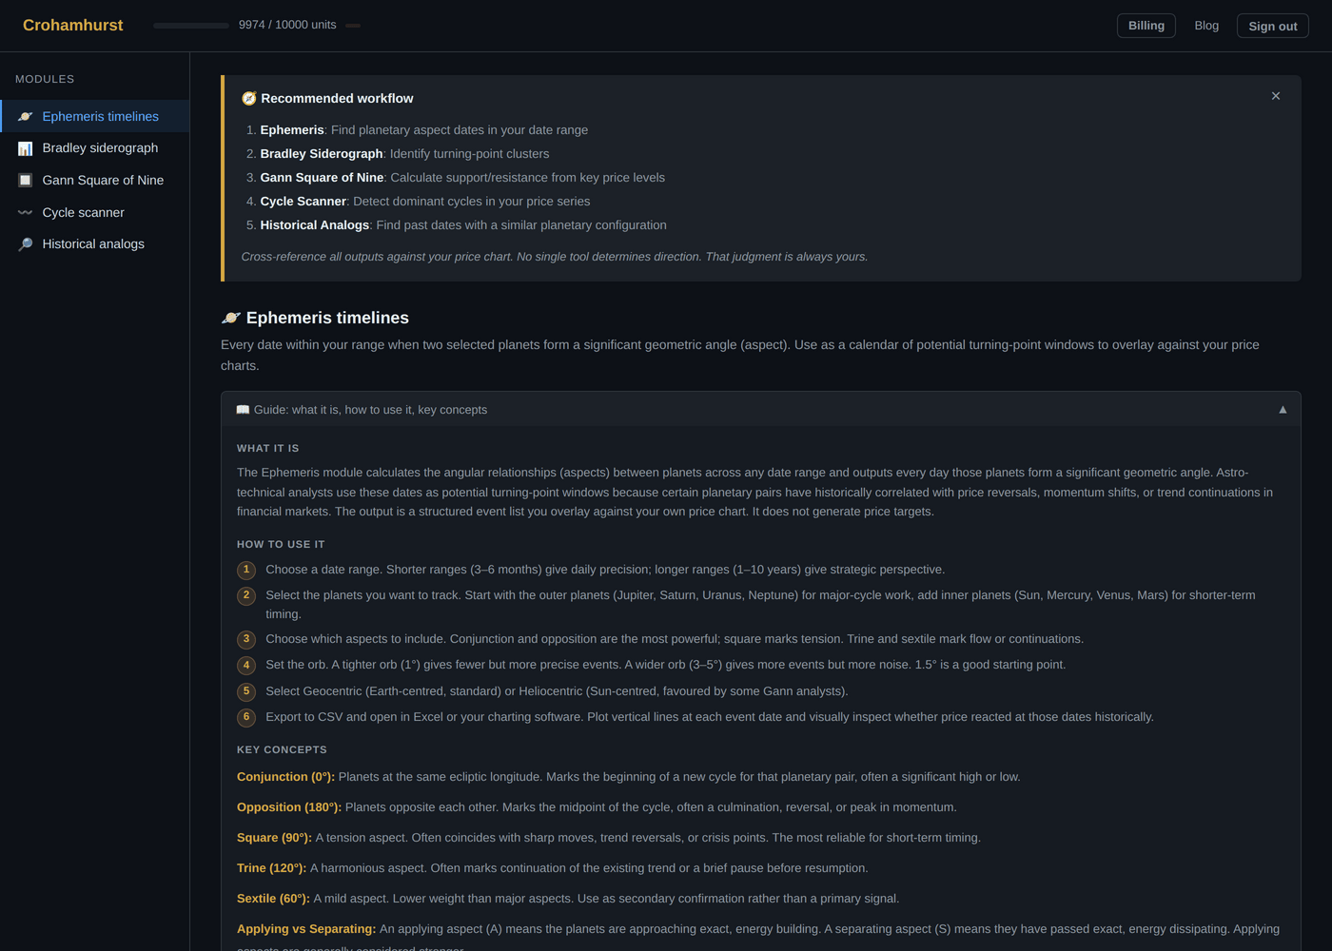
Task: Dismiss the Recommended workflow panel
Action: [x=1276, y=96]
